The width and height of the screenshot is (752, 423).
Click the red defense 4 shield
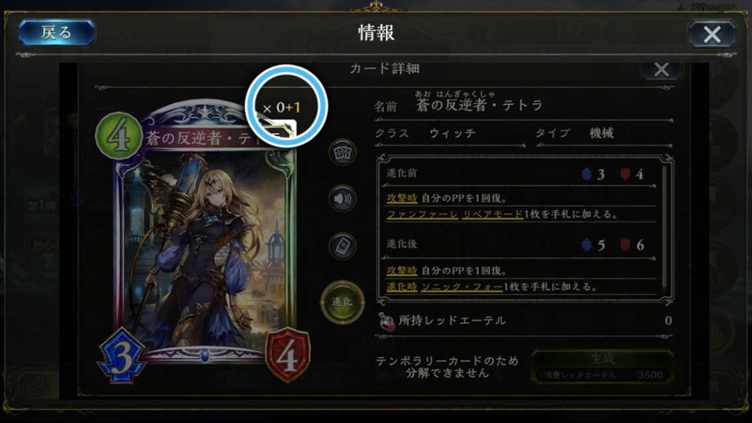tap(288, 356)
